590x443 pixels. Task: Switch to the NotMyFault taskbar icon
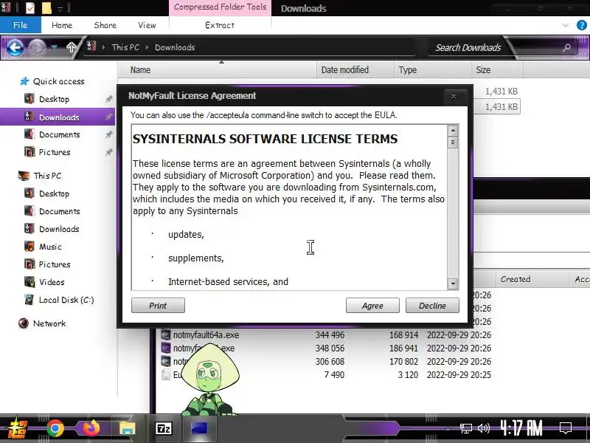tap(199, 429)
